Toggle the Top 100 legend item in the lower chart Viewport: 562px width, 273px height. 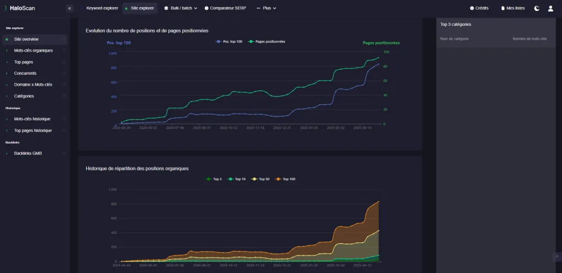point(285,179)
